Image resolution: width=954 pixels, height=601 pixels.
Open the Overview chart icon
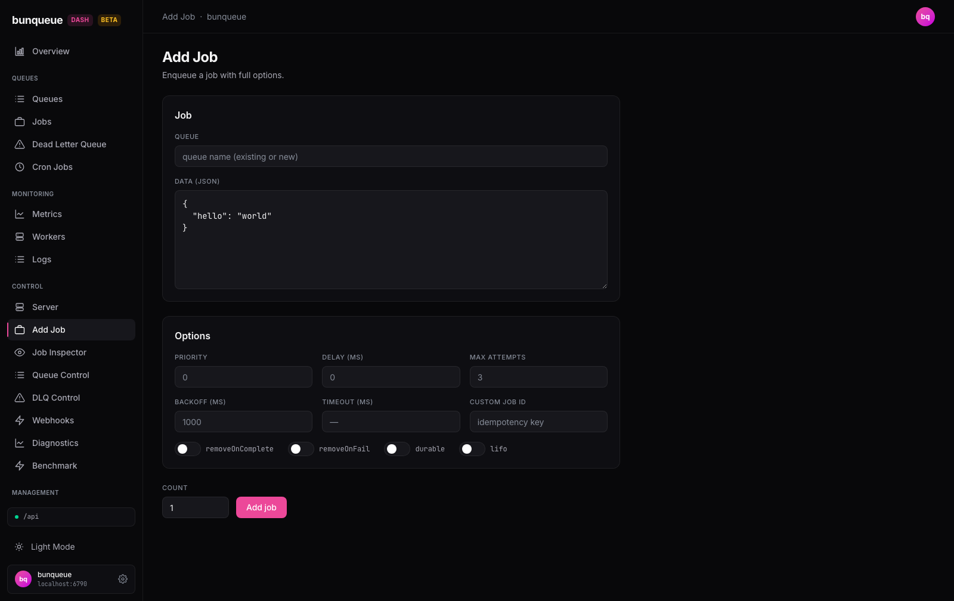point(20,51)
